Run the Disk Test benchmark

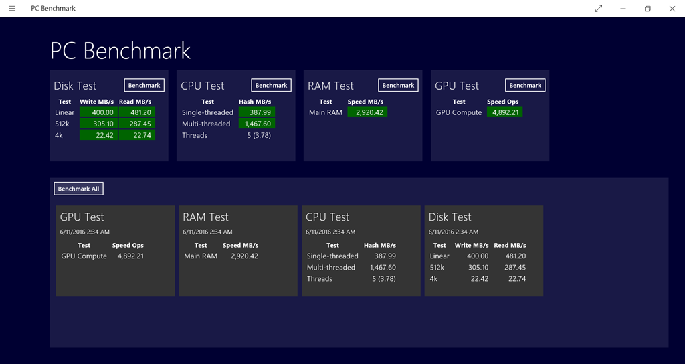144,85
